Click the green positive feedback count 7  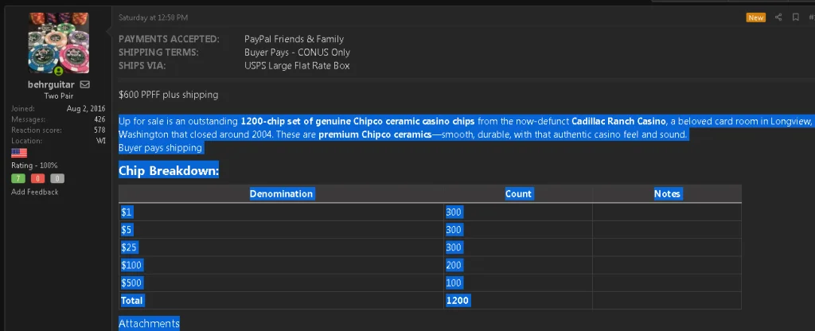point(18,179)
